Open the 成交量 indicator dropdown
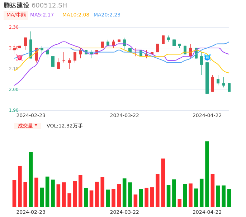The width and height of the screenshot is (246, 217). (28, 126)
